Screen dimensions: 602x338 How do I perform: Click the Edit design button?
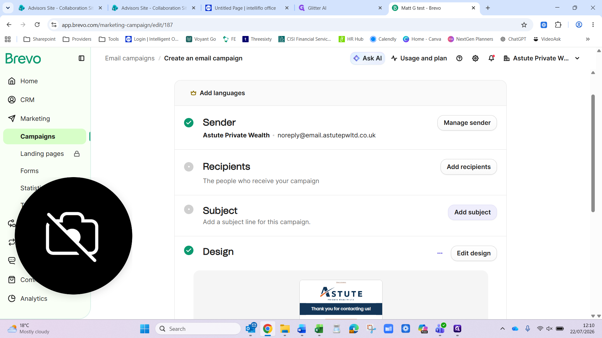pos(473,253)
